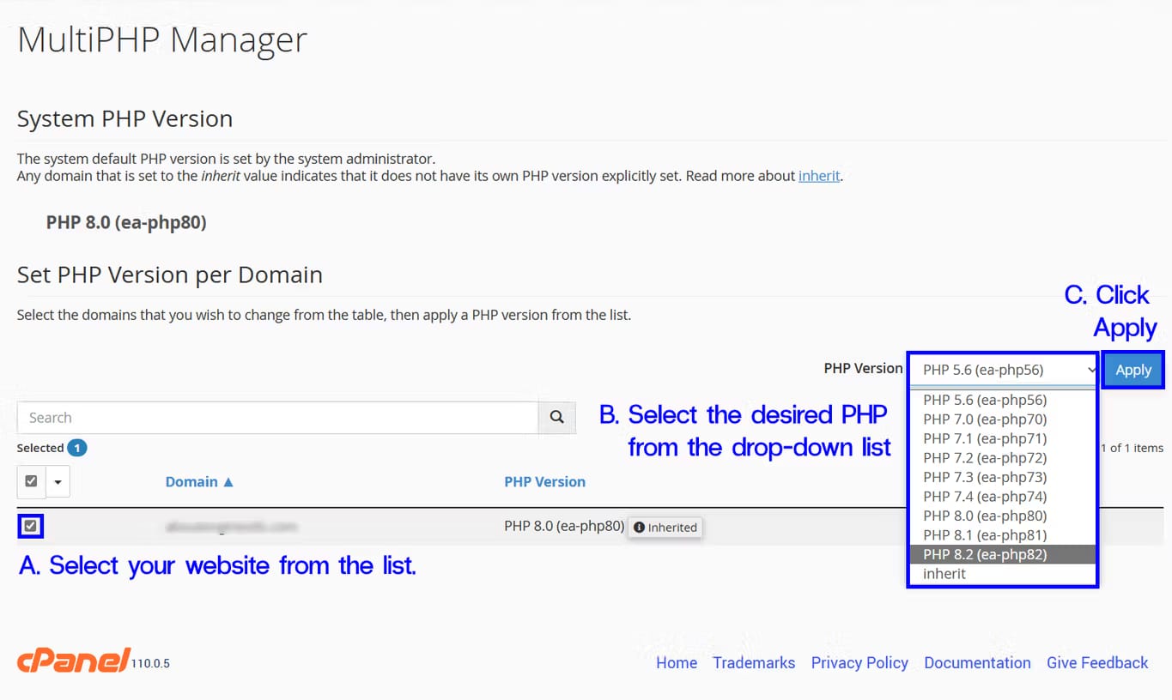Screen dimensions: 1172x700
Task: Toggle the select-all checkbox above the domain list
Action: point(31,481)
